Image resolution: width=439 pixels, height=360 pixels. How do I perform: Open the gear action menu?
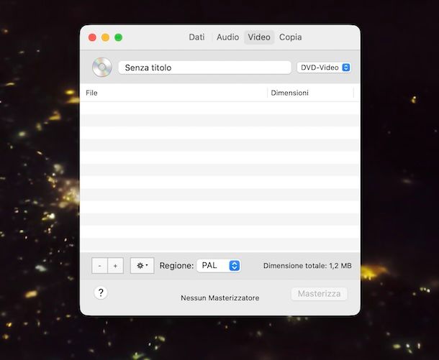(142, 266)
